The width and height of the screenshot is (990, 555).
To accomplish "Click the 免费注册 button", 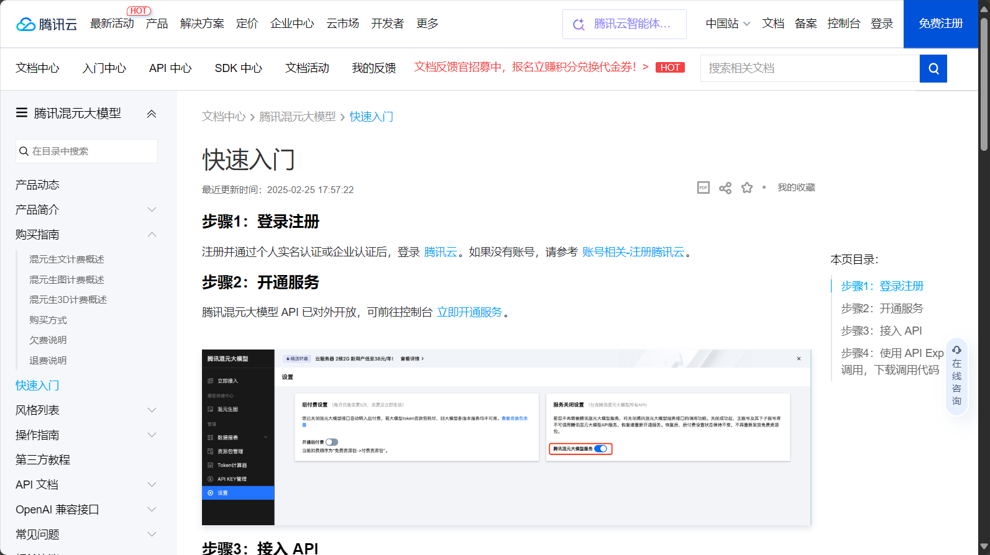I will point(941,24).
